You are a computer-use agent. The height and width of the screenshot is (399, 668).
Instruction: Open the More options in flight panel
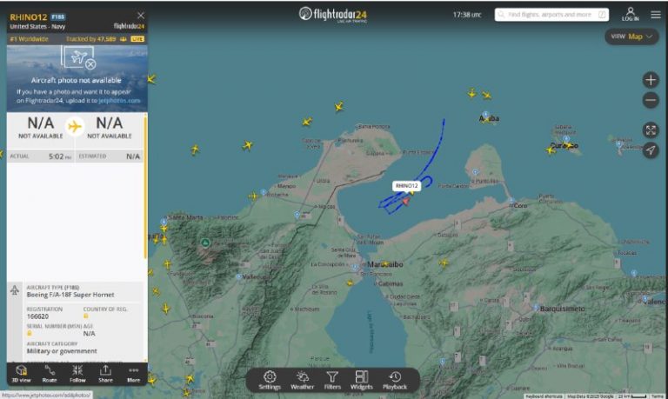click(133, 373)
